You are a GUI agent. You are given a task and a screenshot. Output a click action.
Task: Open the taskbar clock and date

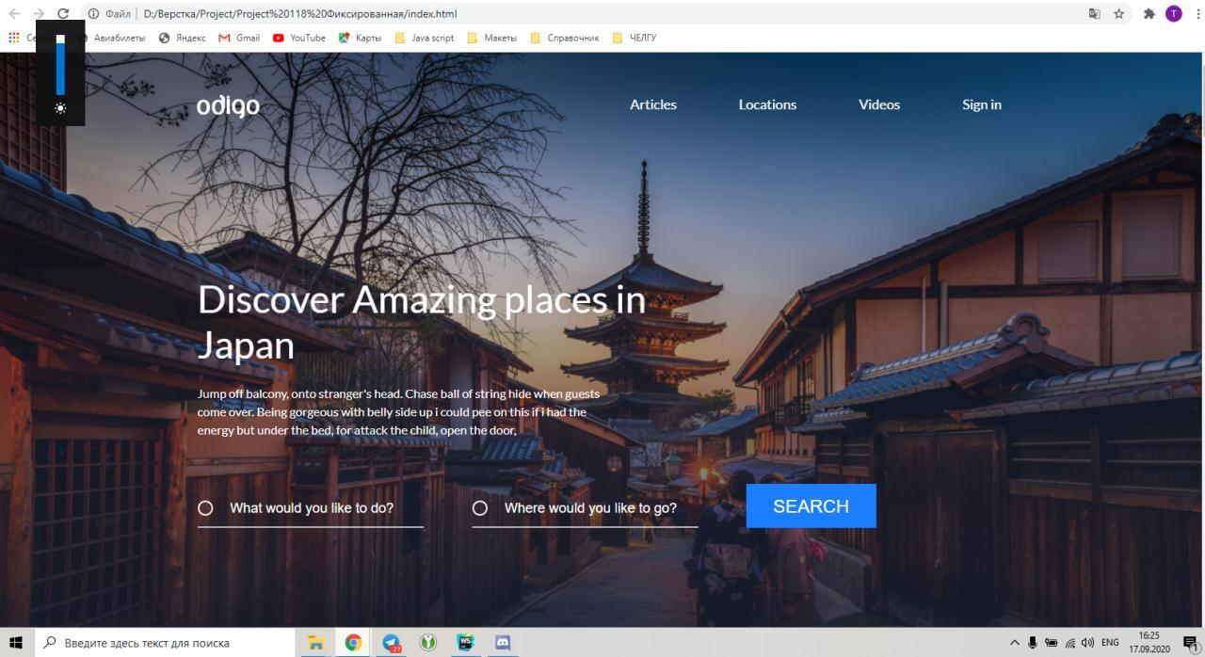click(x=1149, y=643)
